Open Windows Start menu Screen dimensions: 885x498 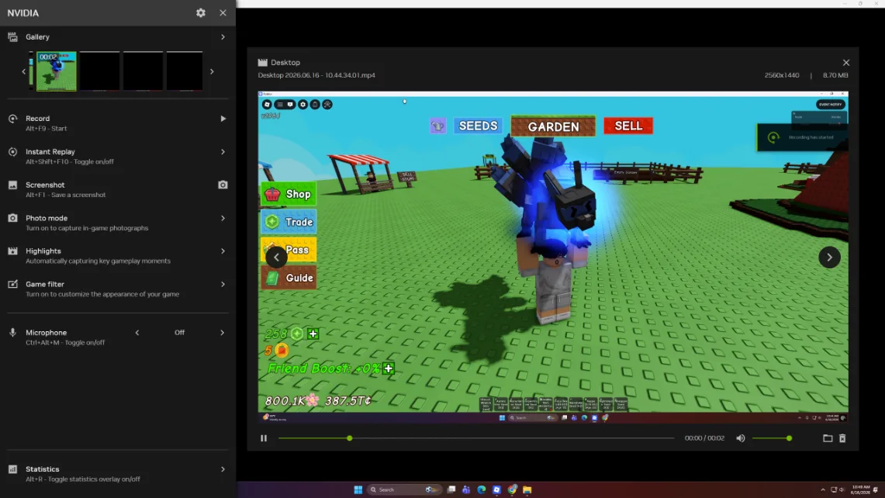(358, 489)
